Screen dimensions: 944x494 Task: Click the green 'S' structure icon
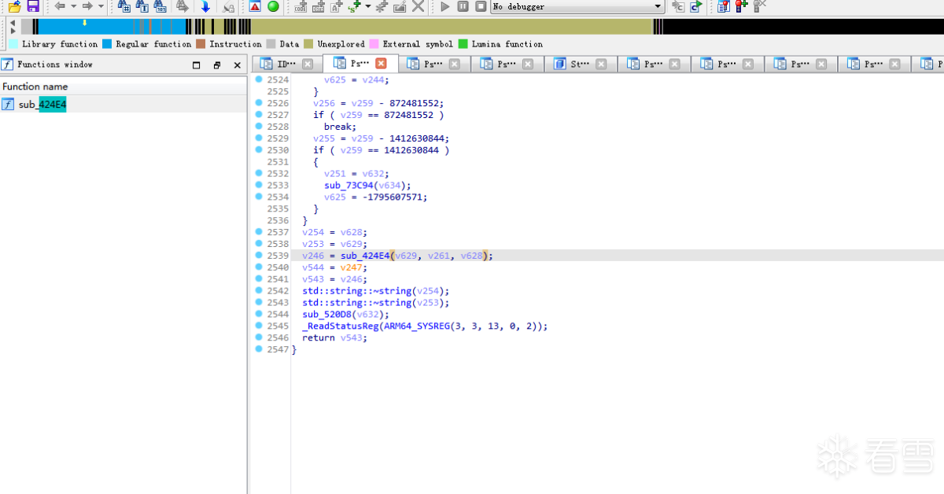click(x=355, y=6)
